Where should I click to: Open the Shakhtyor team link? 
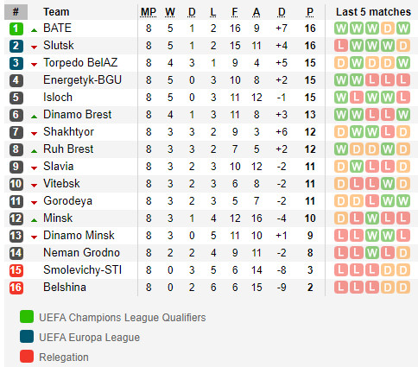coord(68,132)
